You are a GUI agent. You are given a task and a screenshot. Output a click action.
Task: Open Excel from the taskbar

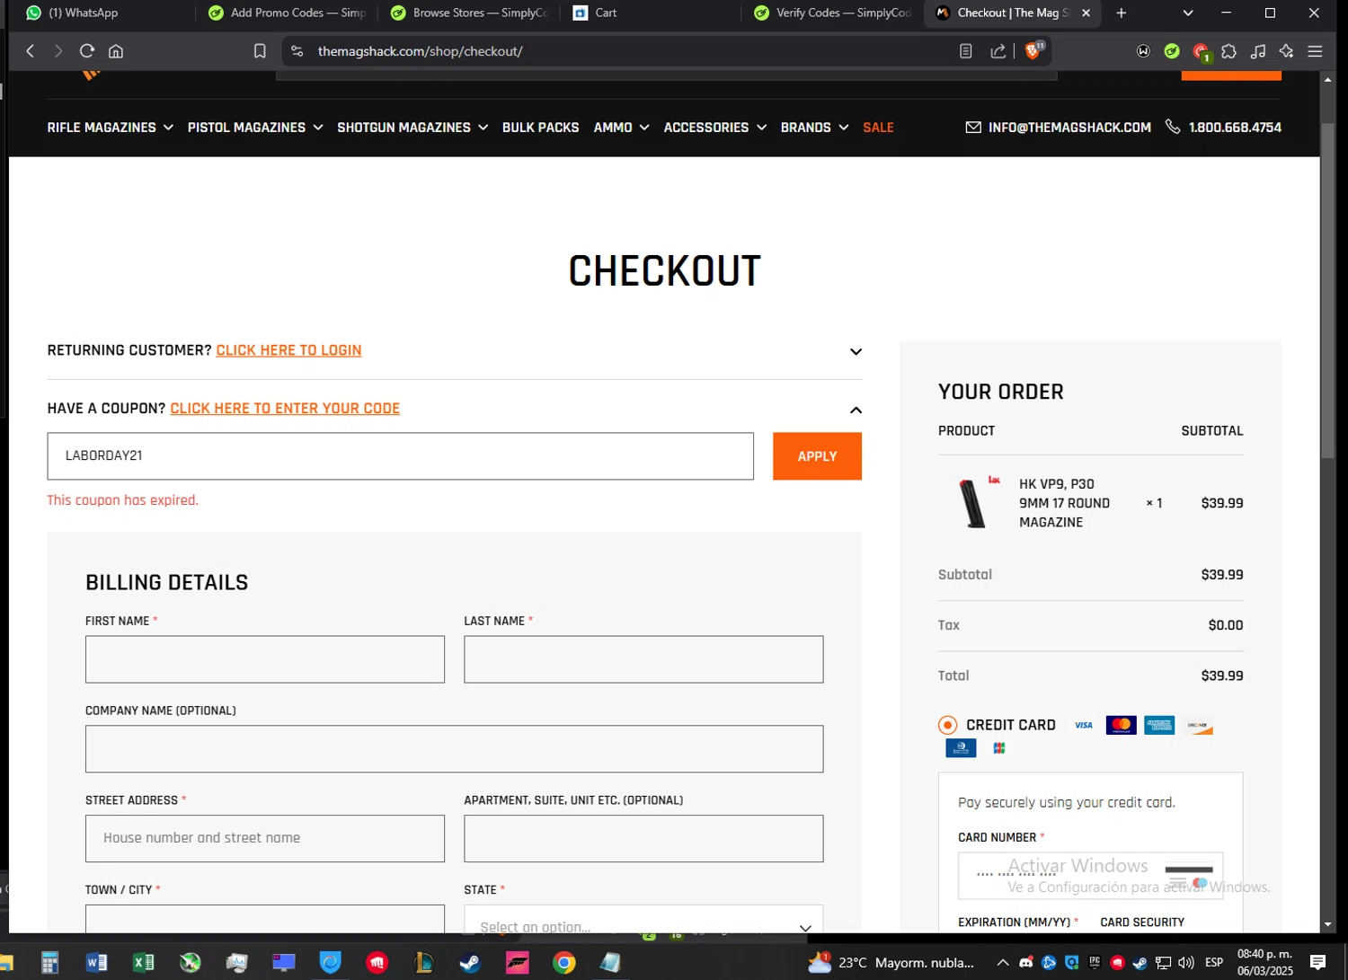(x=143, y=963)
